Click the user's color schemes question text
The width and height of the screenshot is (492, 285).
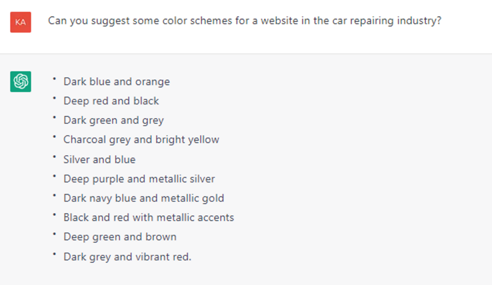(245, 22)
